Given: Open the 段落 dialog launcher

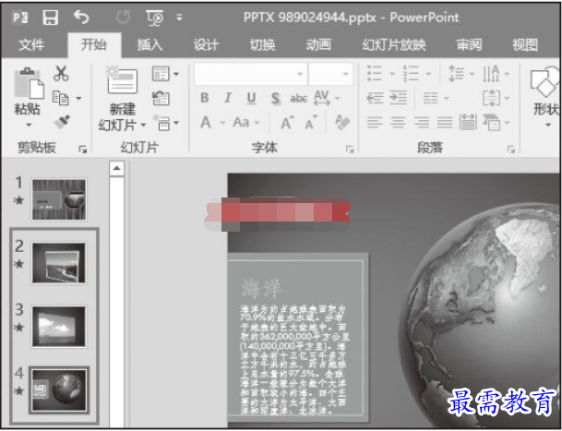Looking at the screenshot, I should pyautogui.click(x=510, y=150).
